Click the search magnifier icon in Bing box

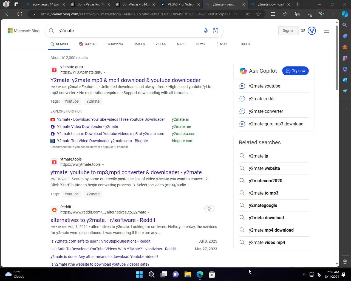point(52,31)
